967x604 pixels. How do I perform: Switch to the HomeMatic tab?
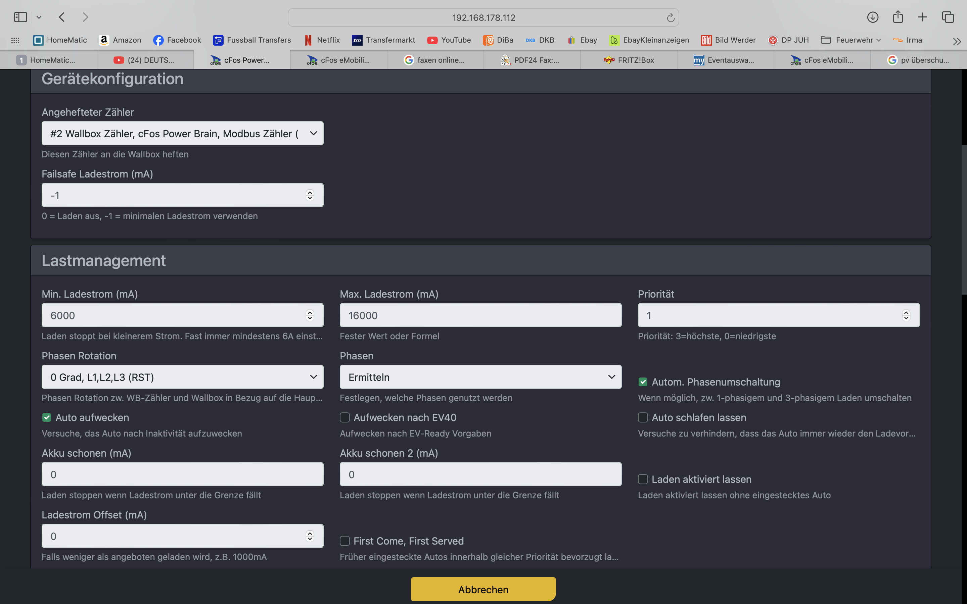48,60
